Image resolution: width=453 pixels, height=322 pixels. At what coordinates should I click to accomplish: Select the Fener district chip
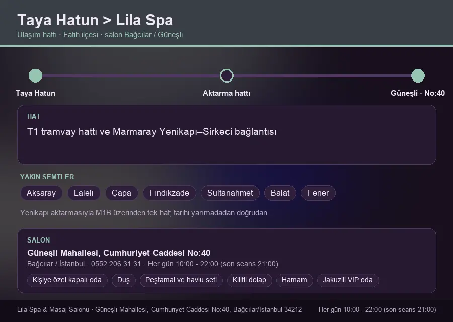click(x=318, y=193)
